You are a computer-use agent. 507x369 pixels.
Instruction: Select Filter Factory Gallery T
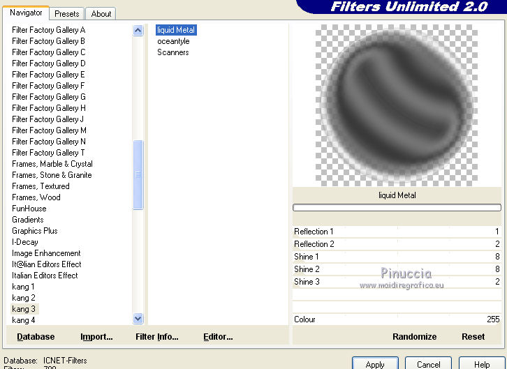pyautogui.click(x=48, y=153)
